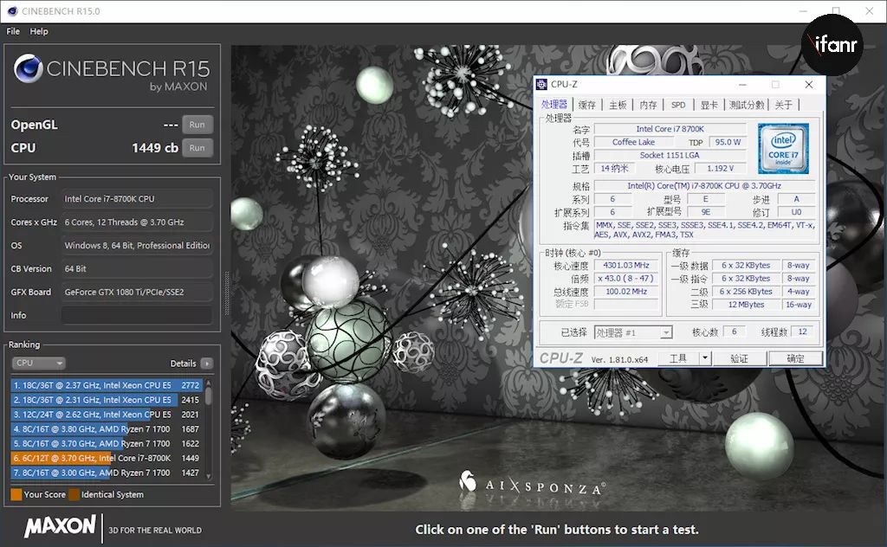This screenshot has width=887, height=547.
Task: Run the OpenGL benchmark test
Action: (197, 125)
